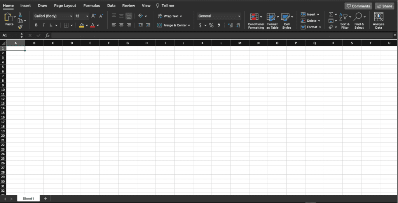The image size is (398, 203).
Task: Cut selection with the scissors icon
Action: (20, 15)
